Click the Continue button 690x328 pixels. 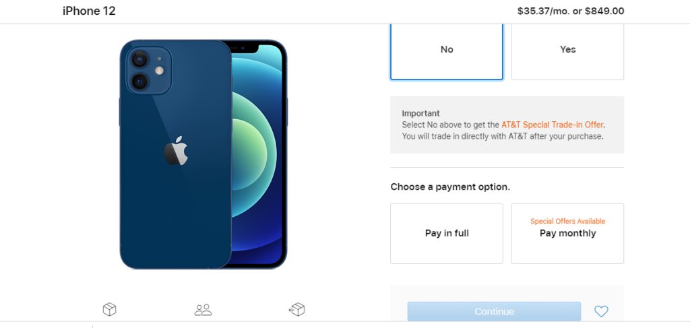[x=494, y=311]
